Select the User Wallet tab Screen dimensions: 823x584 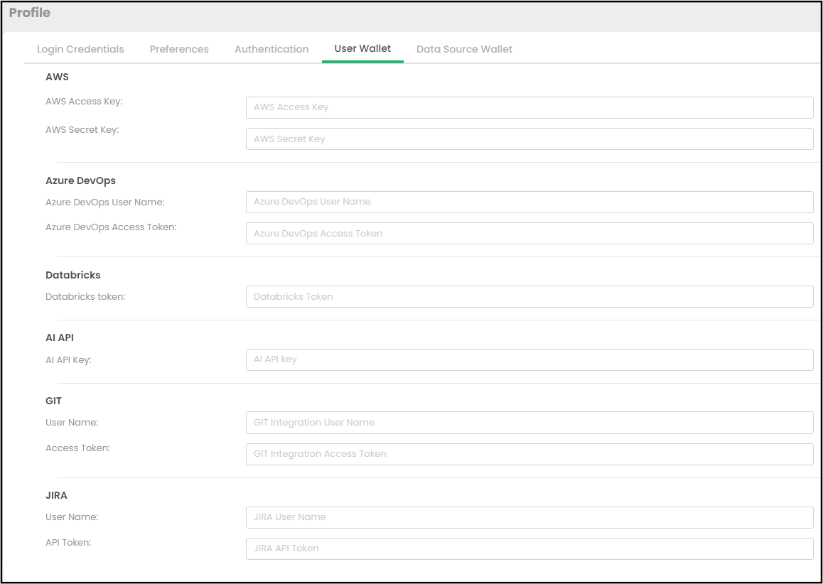point(362,48)
